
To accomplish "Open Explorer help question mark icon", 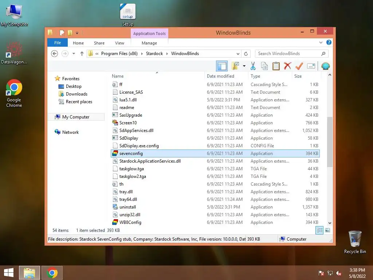I will coord(329,42).
